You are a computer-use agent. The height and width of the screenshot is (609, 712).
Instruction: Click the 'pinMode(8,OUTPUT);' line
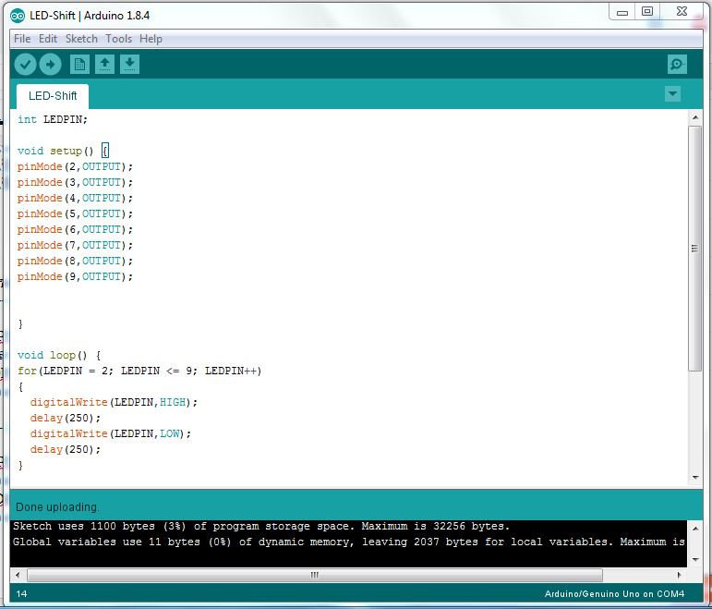[x=75, y=261]
